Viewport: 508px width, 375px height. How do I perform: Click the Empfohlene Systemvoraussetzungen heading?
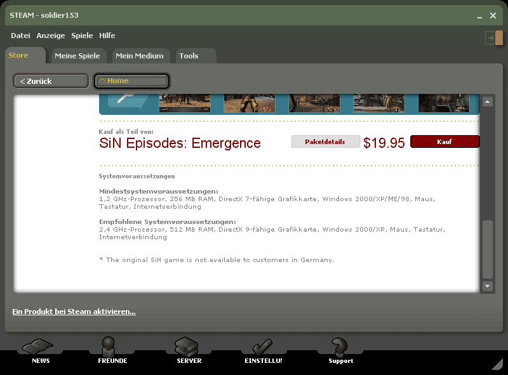coord(168,222)
